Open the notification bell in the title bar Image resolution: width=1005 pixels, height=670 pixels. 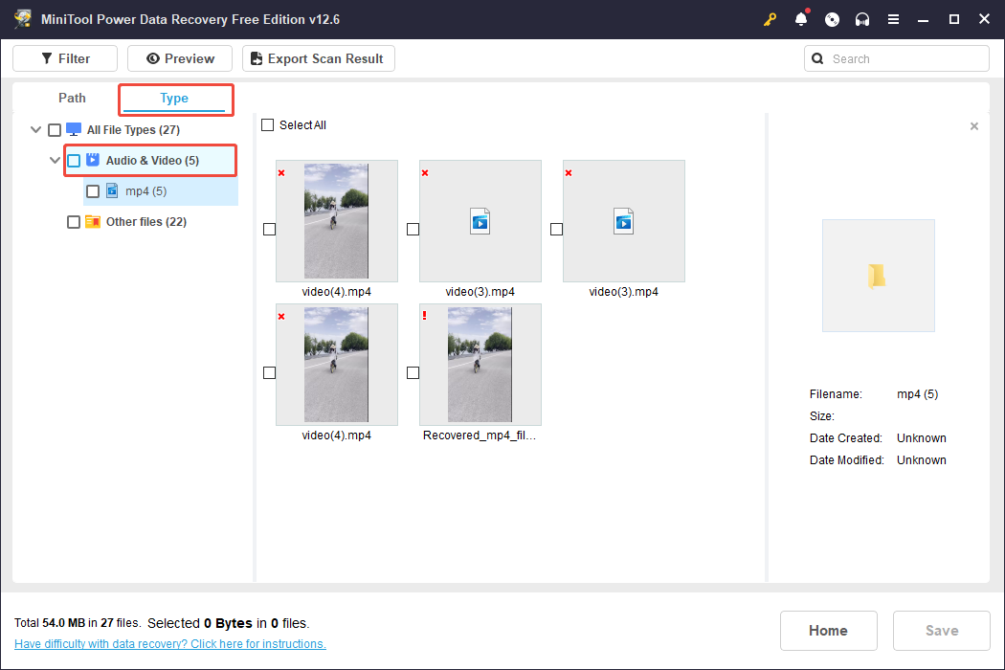(x=801, y=19)
